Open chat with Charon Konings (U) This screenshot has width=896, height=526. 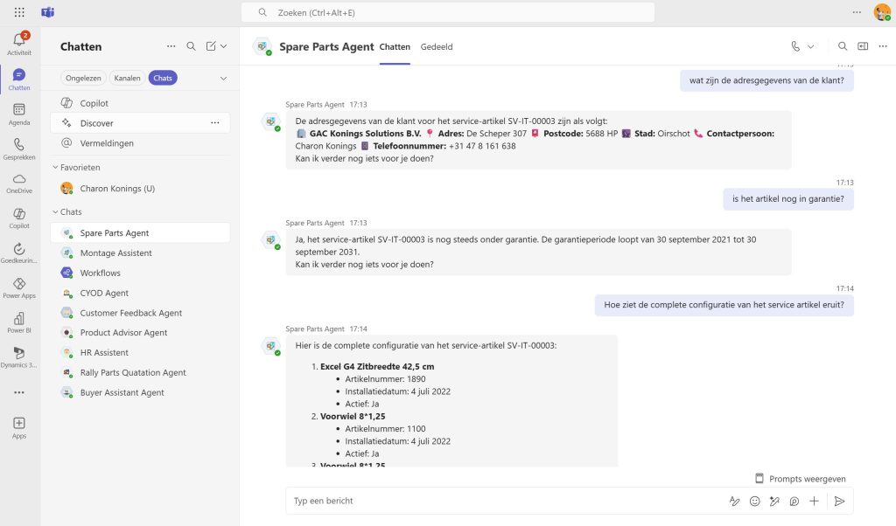coord(140,188)
